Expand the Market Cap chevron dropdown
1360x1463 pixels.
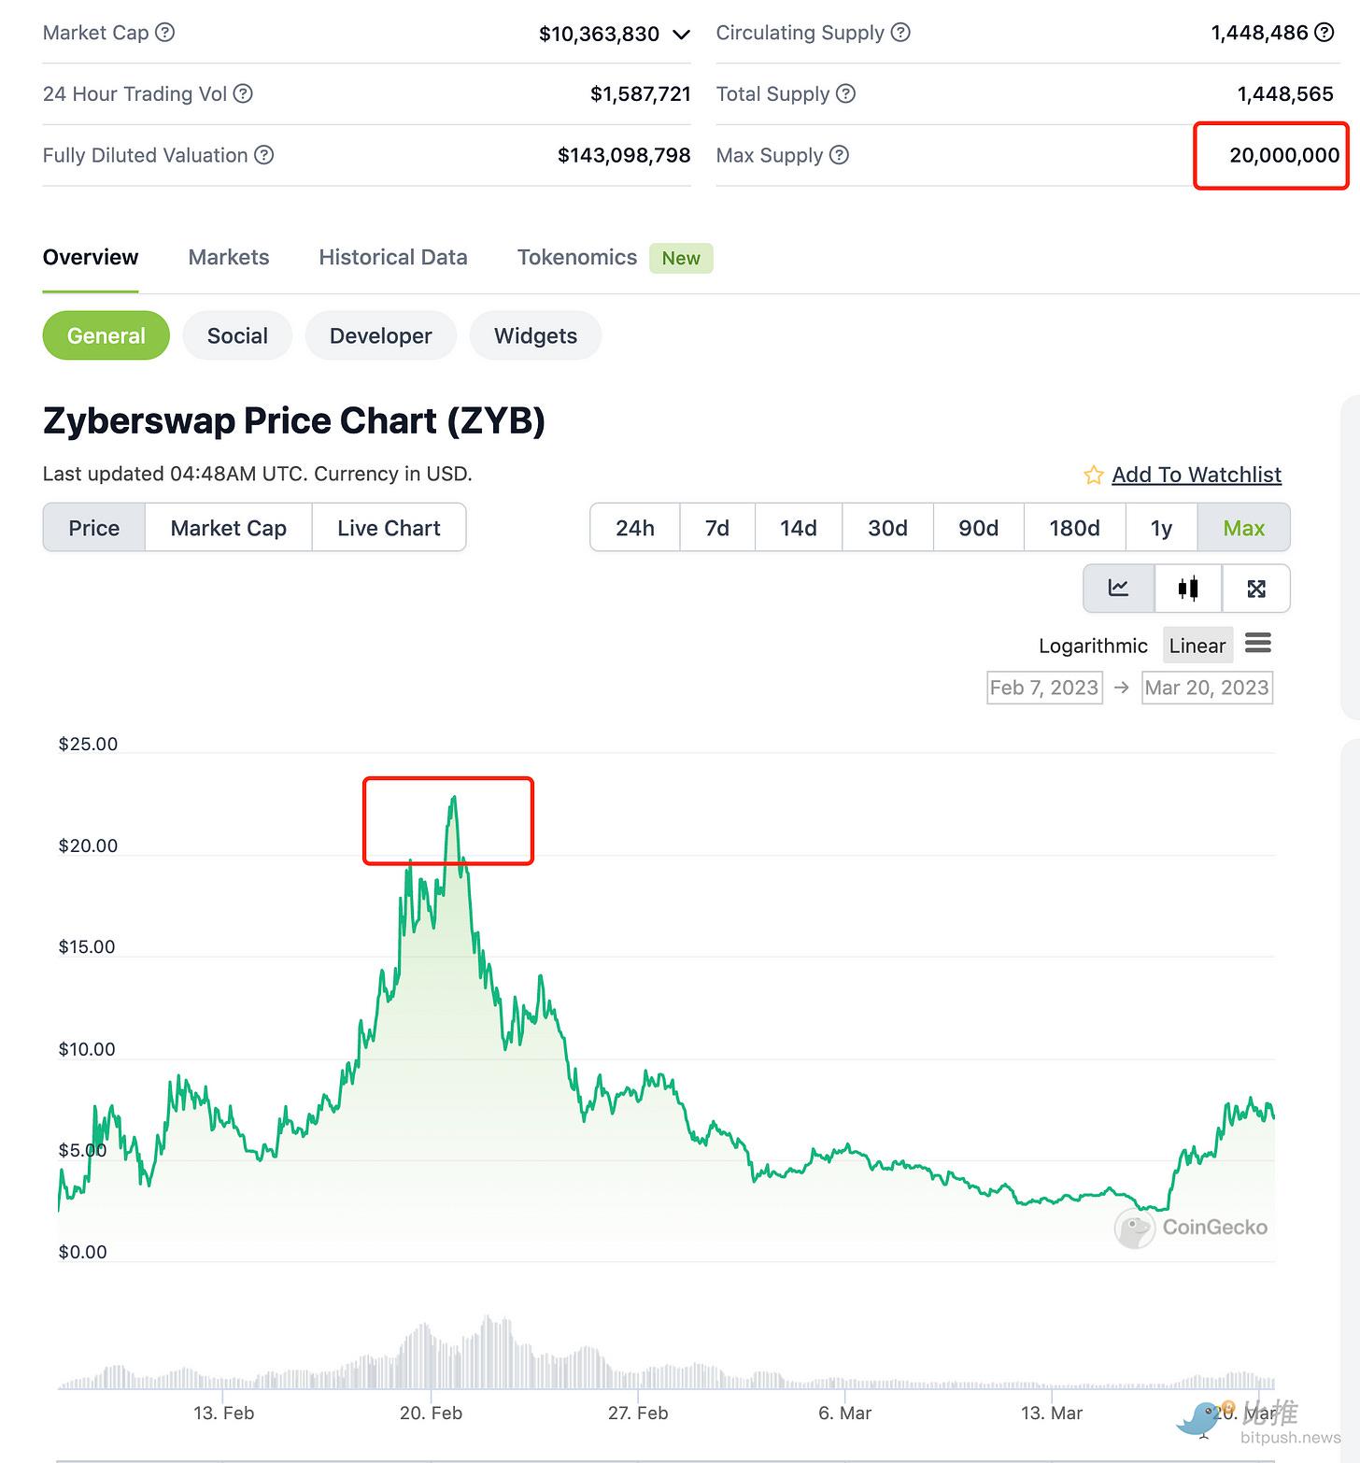click(x=682, y=35)
